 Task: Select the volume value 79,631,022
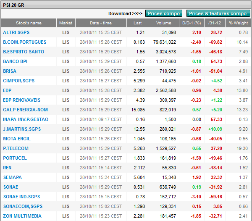click(x=165, y=42)
